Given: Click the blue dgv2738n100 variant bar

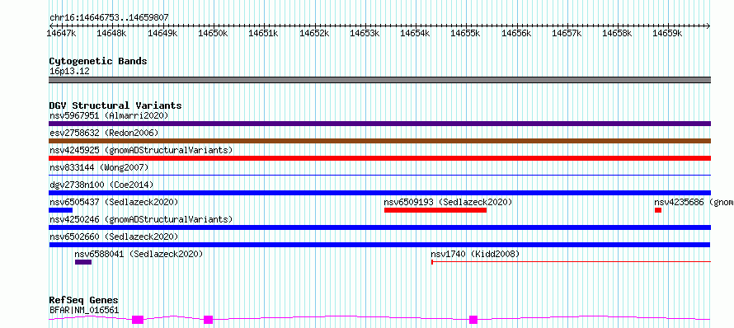Looking at the screenshot, I should [x=379, y=193].
